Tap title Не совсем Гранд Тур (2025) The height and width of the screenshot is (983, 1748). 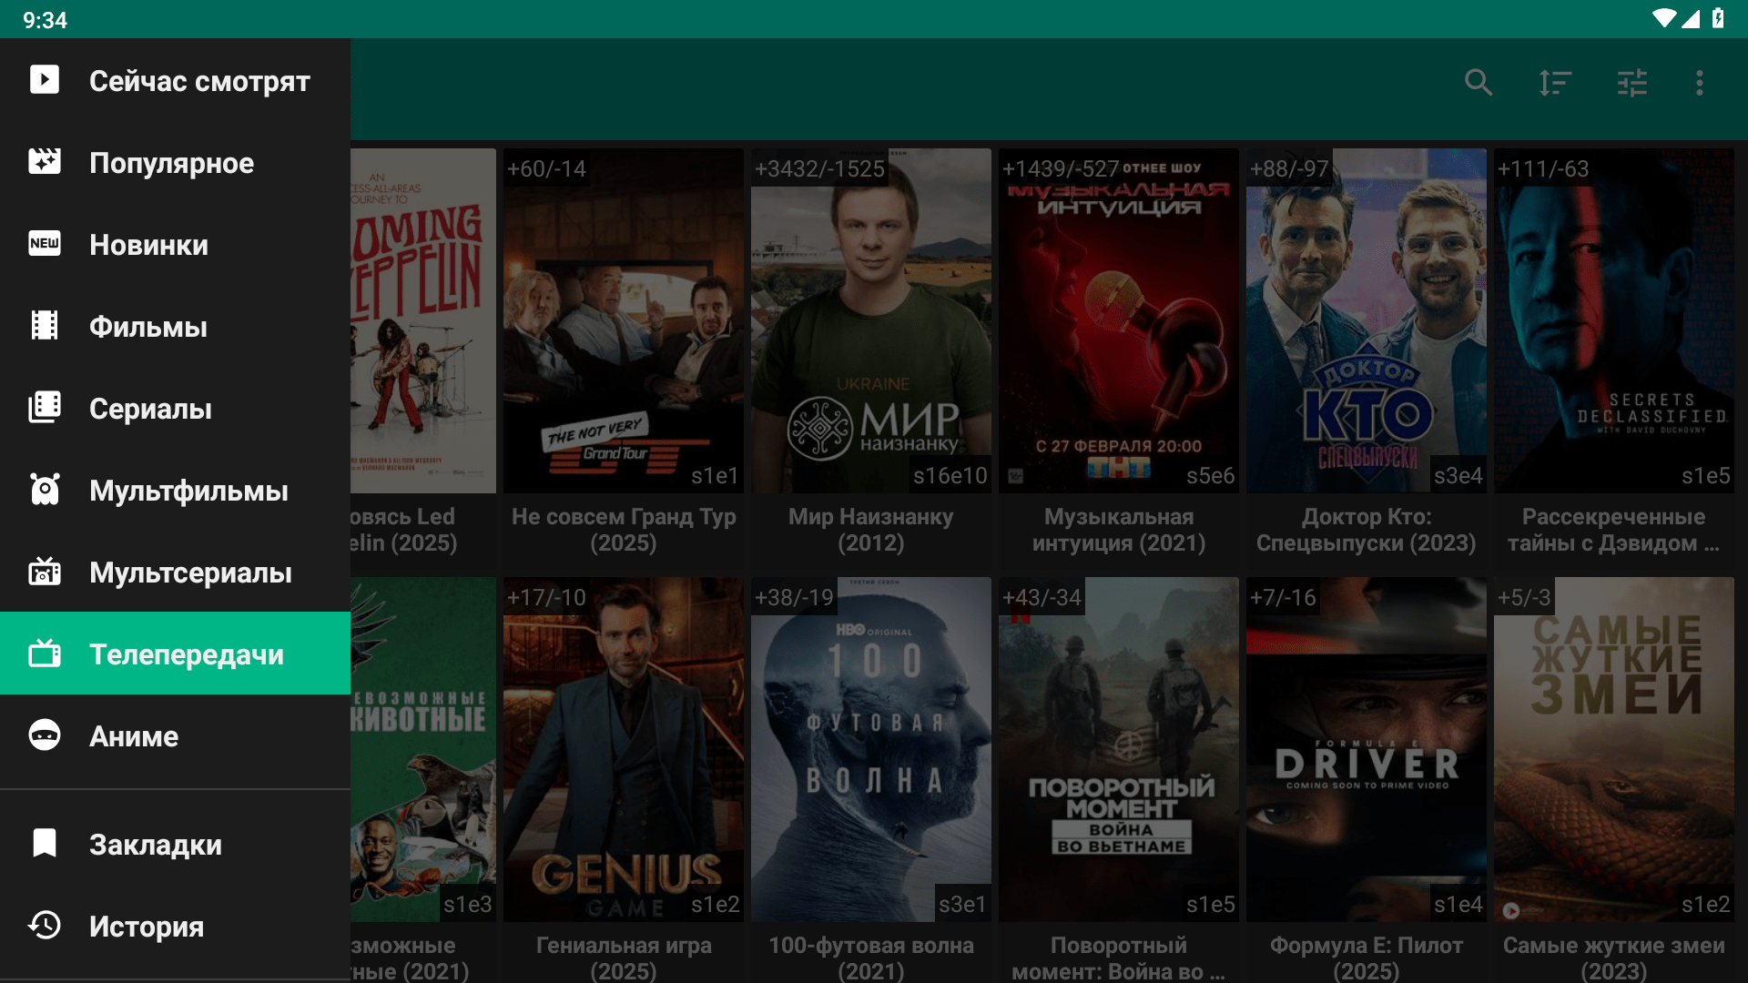(x=624, y=530)
